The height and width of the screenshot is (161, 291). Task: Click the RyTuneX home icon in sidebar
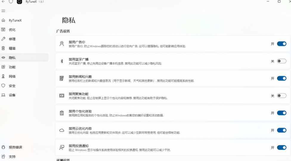(3, 21)
